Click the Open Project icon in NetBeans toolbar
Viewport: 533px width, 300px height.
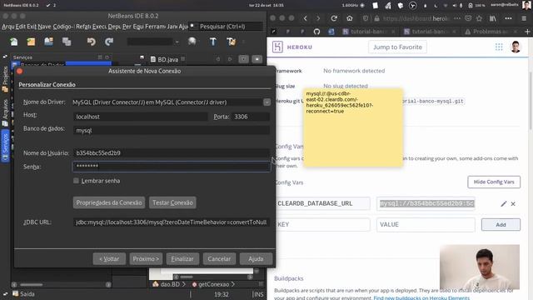(48, 42)
